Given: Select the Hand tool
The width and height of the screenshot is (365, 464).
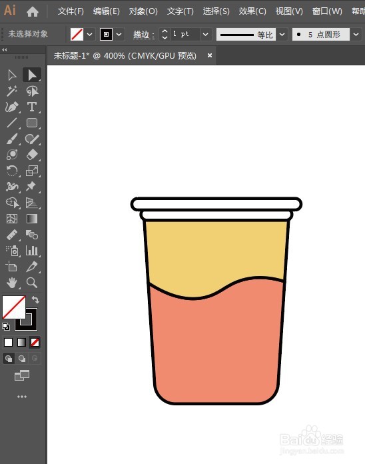Looking at the screenshot, I should click(x=12, y=283).
